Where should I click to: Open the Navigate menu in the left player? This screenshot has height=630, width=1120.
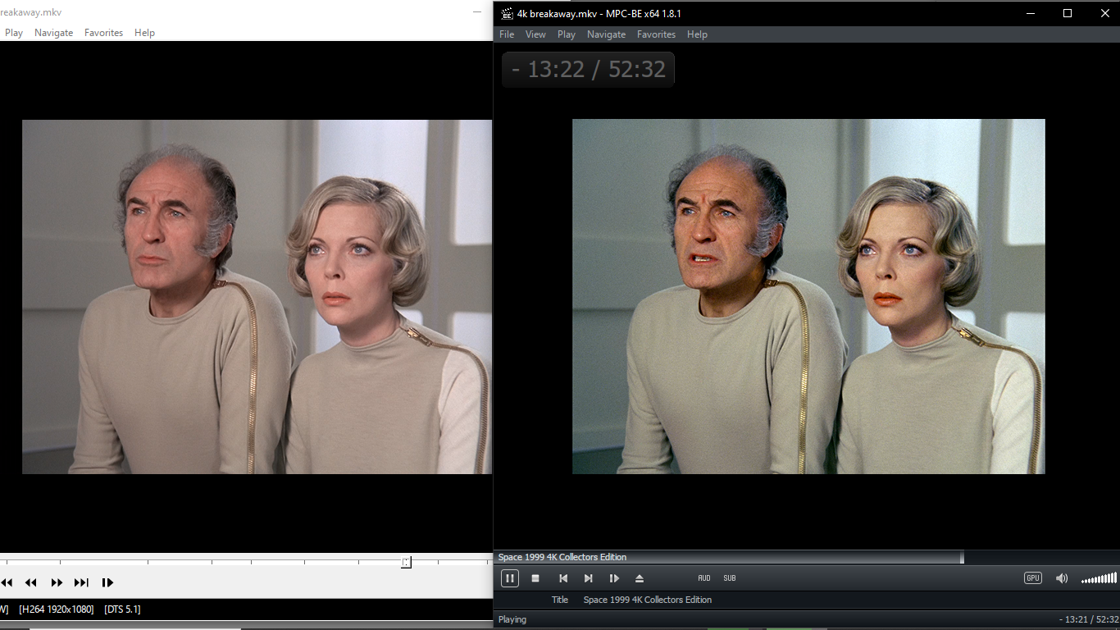pos(53,33)
